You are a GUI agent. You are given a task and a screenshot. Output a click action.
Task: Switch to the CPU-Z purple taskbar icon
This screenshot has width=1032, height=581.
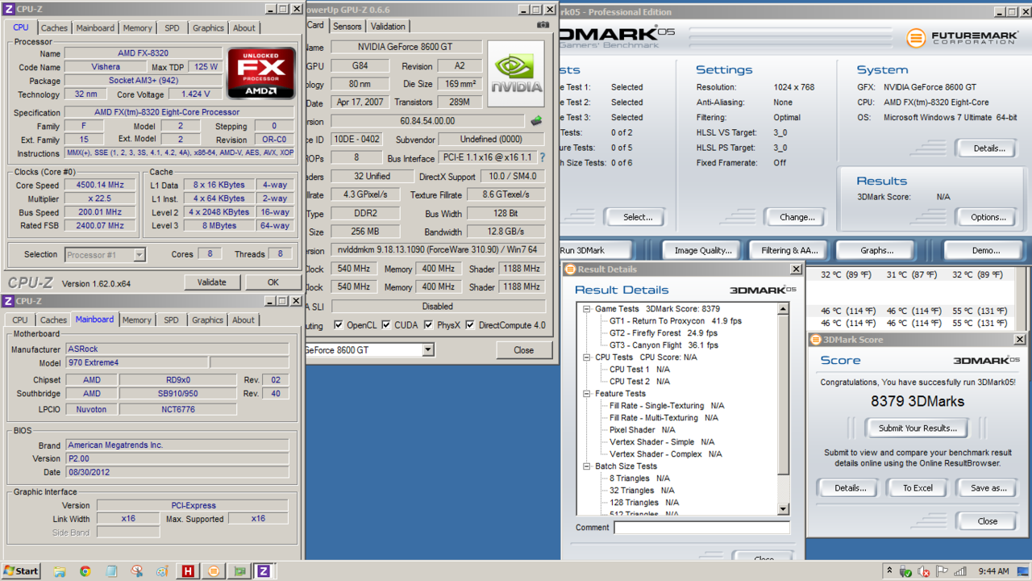(x=264, y=571)
